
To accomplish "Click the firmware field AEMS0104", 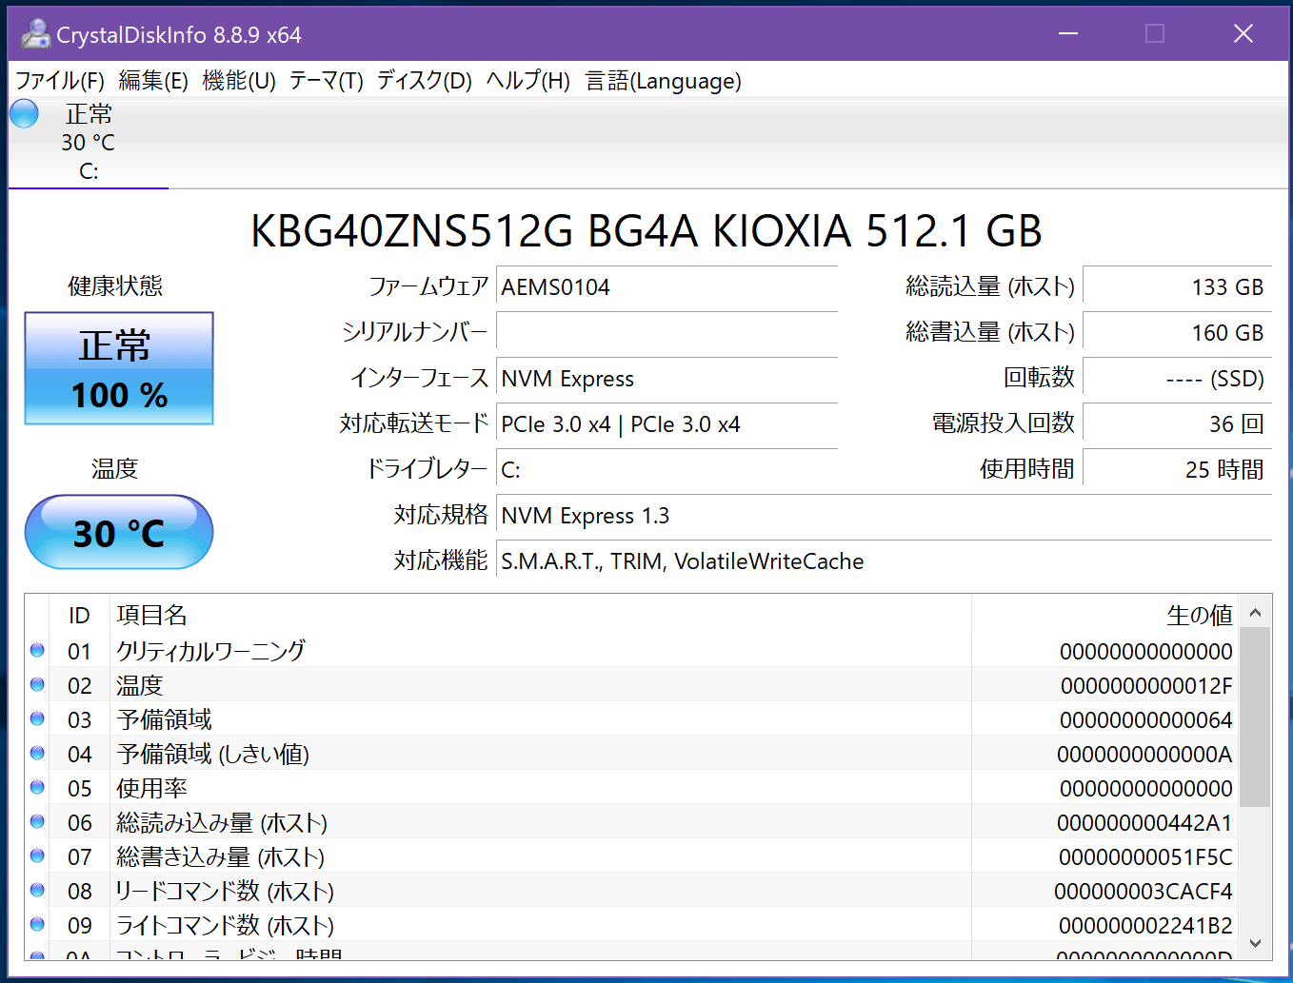I will tap(666, 287).
